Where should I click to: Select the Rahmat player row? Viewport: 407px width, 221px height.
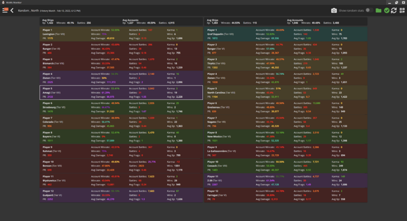(x=121, y=151)
